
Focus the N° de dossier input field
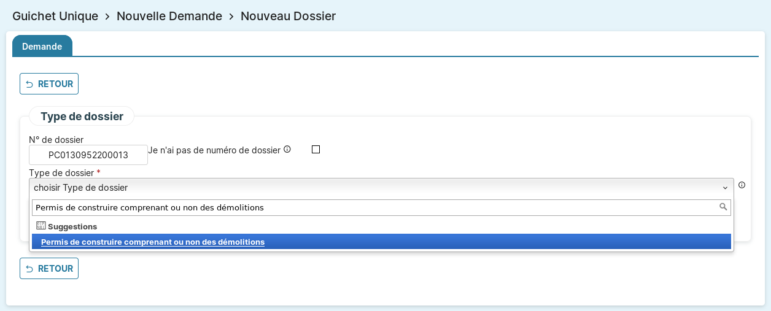88,155
